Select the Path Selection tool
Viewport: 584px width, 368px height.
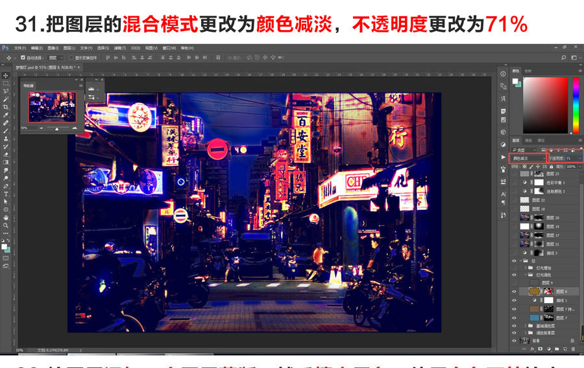(6, 201)
